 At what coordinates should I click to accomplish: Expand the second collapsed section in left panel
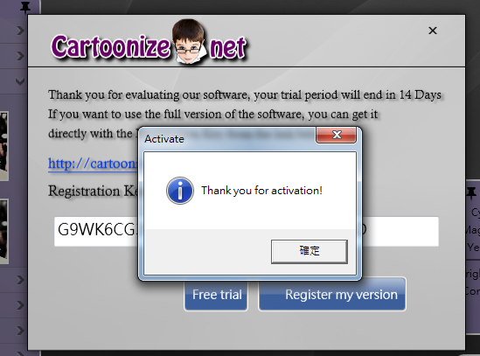click(x=20, y=56)
